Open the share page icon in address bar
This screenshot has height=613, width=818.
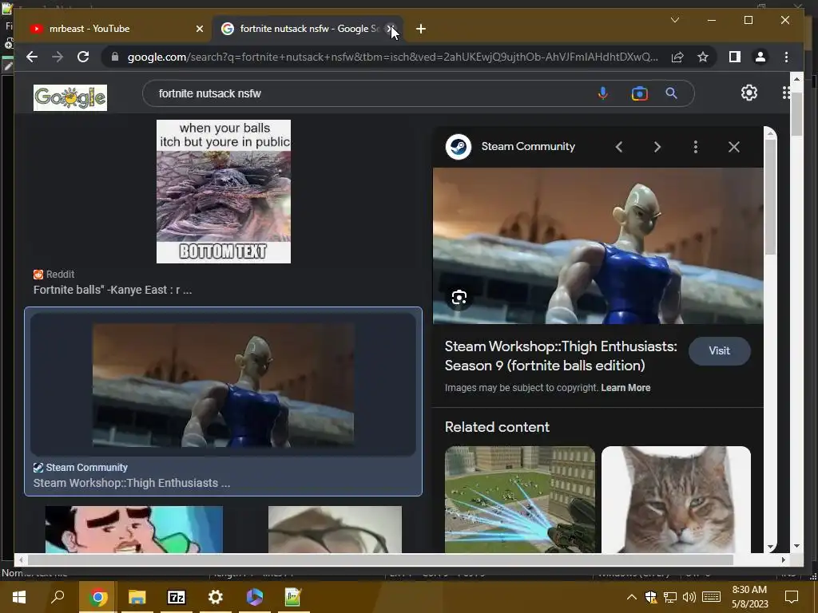[677, 57]
